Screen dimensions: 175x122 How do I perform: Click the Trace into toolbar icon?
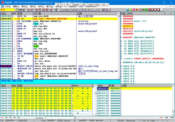tap(43, 10)
